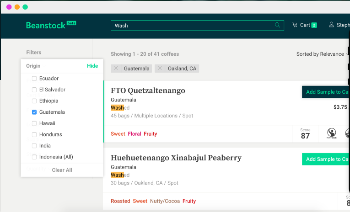
Task: Click the orange macOS minimize button
Action: (x=17, y=7)
